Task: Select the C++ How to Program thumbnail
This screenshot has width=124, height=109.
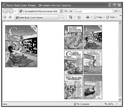Action: coord(74,62)
